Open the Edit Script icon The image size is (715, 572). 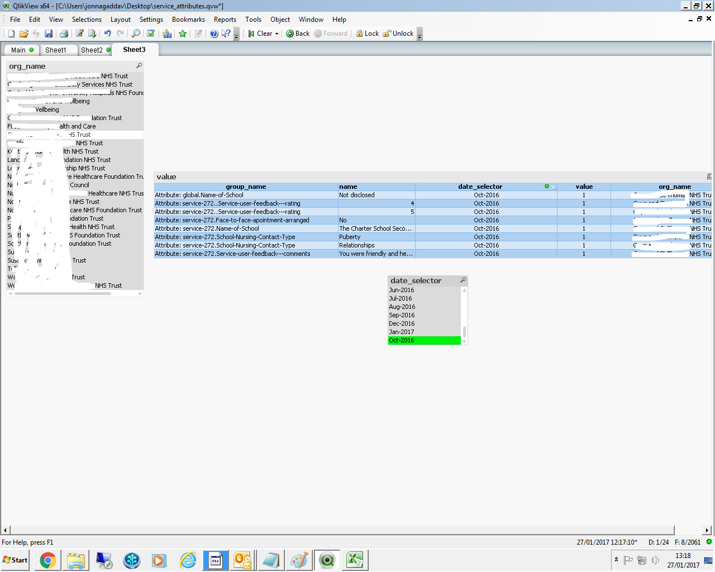tap(79, 34)
